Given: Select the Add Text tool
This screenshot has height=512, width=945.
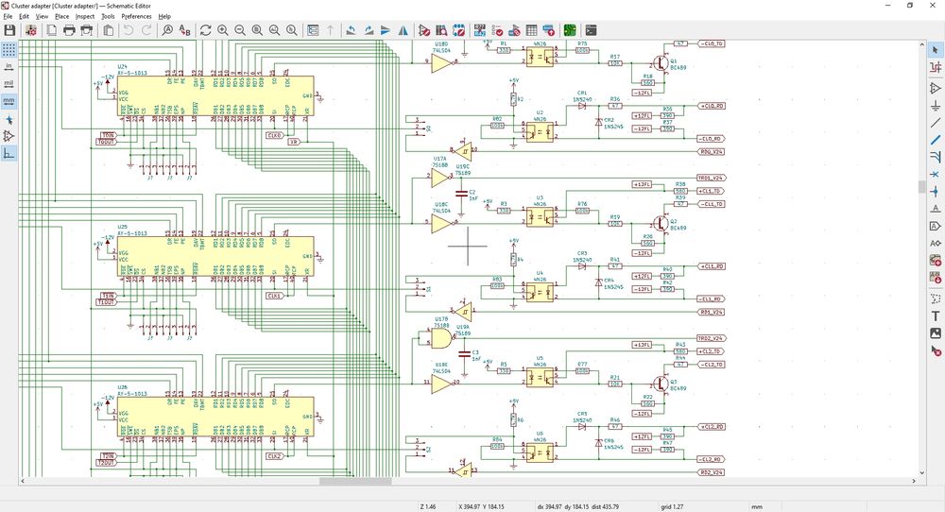Looking at the screenshot, I should (936, 316).
